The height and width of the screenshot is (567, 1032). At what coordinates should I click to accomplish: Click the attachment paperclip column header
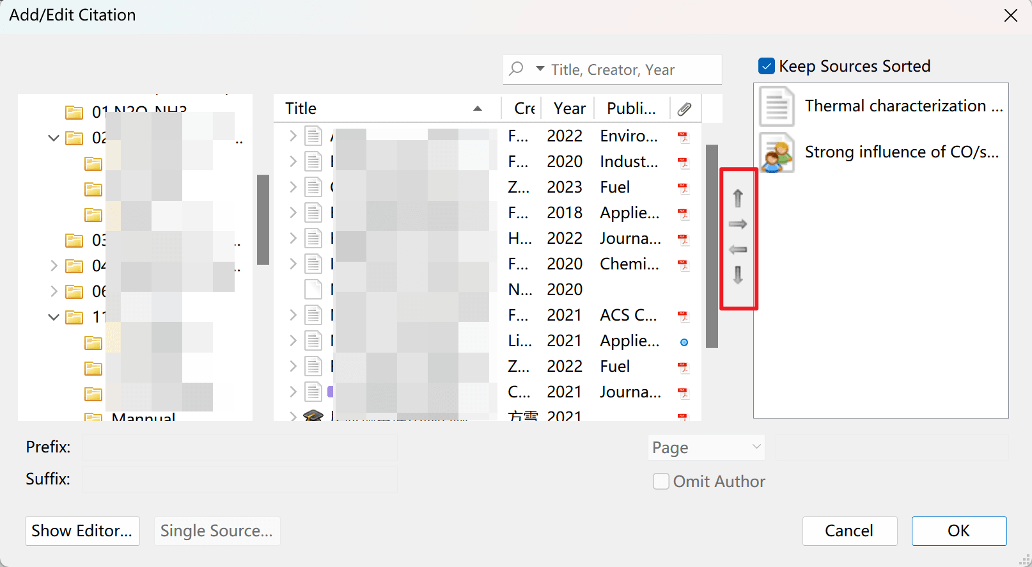[x=684, y=109]
